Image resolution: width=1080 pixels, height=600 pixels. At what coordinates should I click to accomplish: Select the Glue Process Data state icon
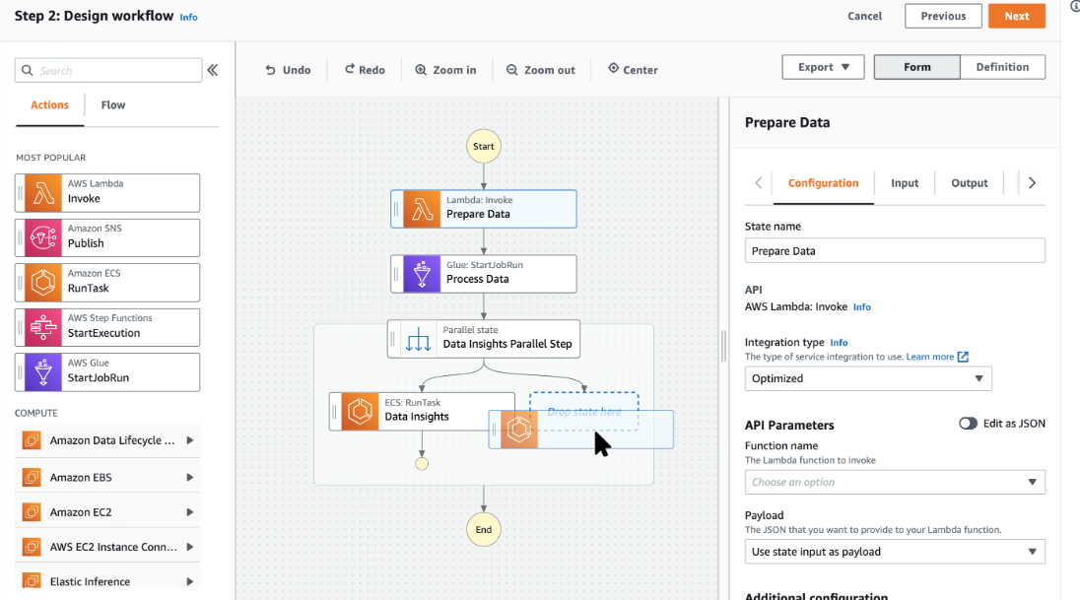422,274
